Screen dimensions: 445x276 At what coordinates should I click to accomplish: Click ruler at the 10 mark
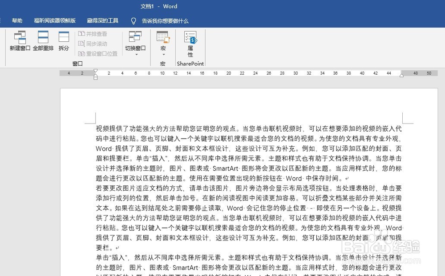click(162, 73)
